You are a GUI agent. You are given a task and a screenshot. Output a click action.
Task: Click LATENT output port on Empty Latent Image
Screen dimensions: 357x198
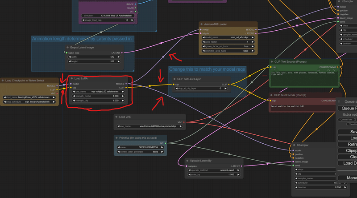point(122,53)
